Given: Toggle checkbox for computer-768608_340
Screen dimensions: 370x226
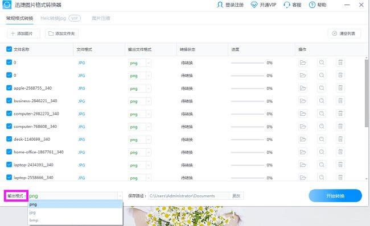Looking at the screenshot, I should click(9, 126).
